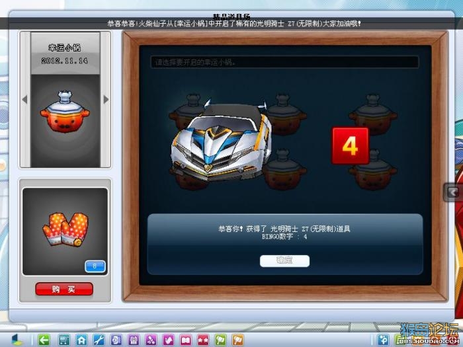This screenshot has height=347, width=463.
Task: Click the 幸运小锅 title text
Action: pyautogui.click(x=65, y=48)
